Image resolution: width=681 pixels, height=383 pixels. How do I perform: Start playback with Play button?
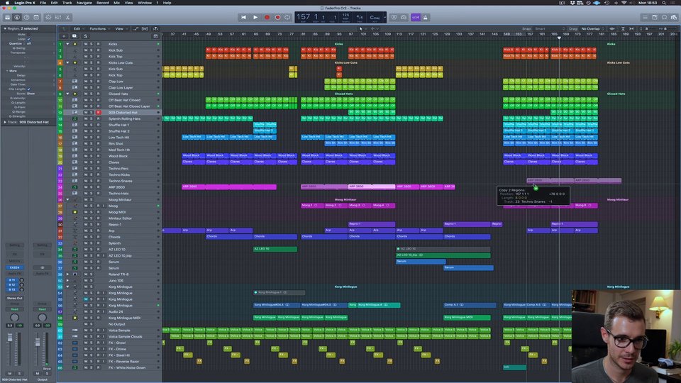click(x=255, y=17)
